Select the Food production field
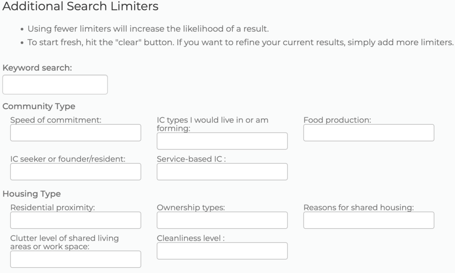The height and width of the screenshot is (273, 455). [369, 133]
